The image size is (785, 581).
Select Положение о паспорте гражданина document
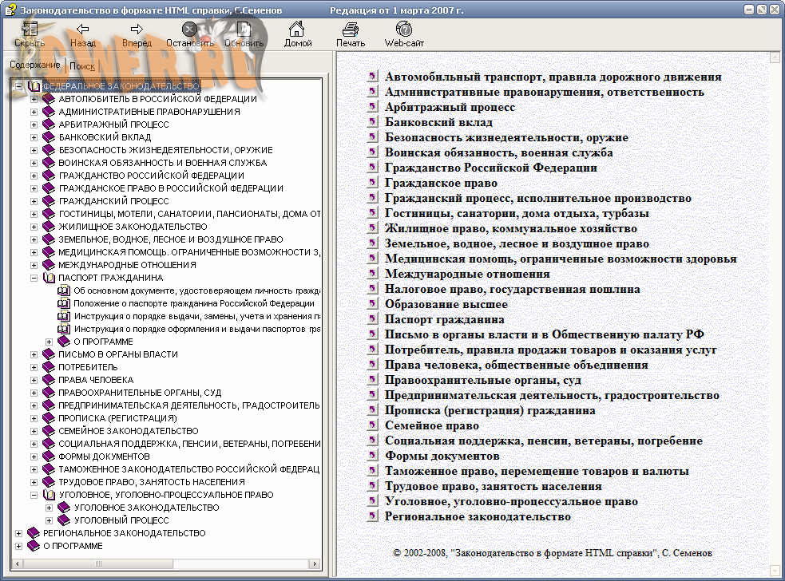193,303
